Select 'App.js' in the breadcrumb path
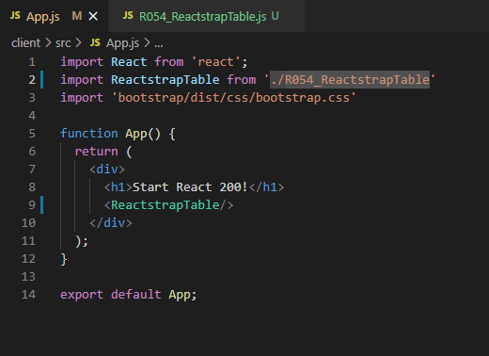The image size is (489, 356). [122, 43]
